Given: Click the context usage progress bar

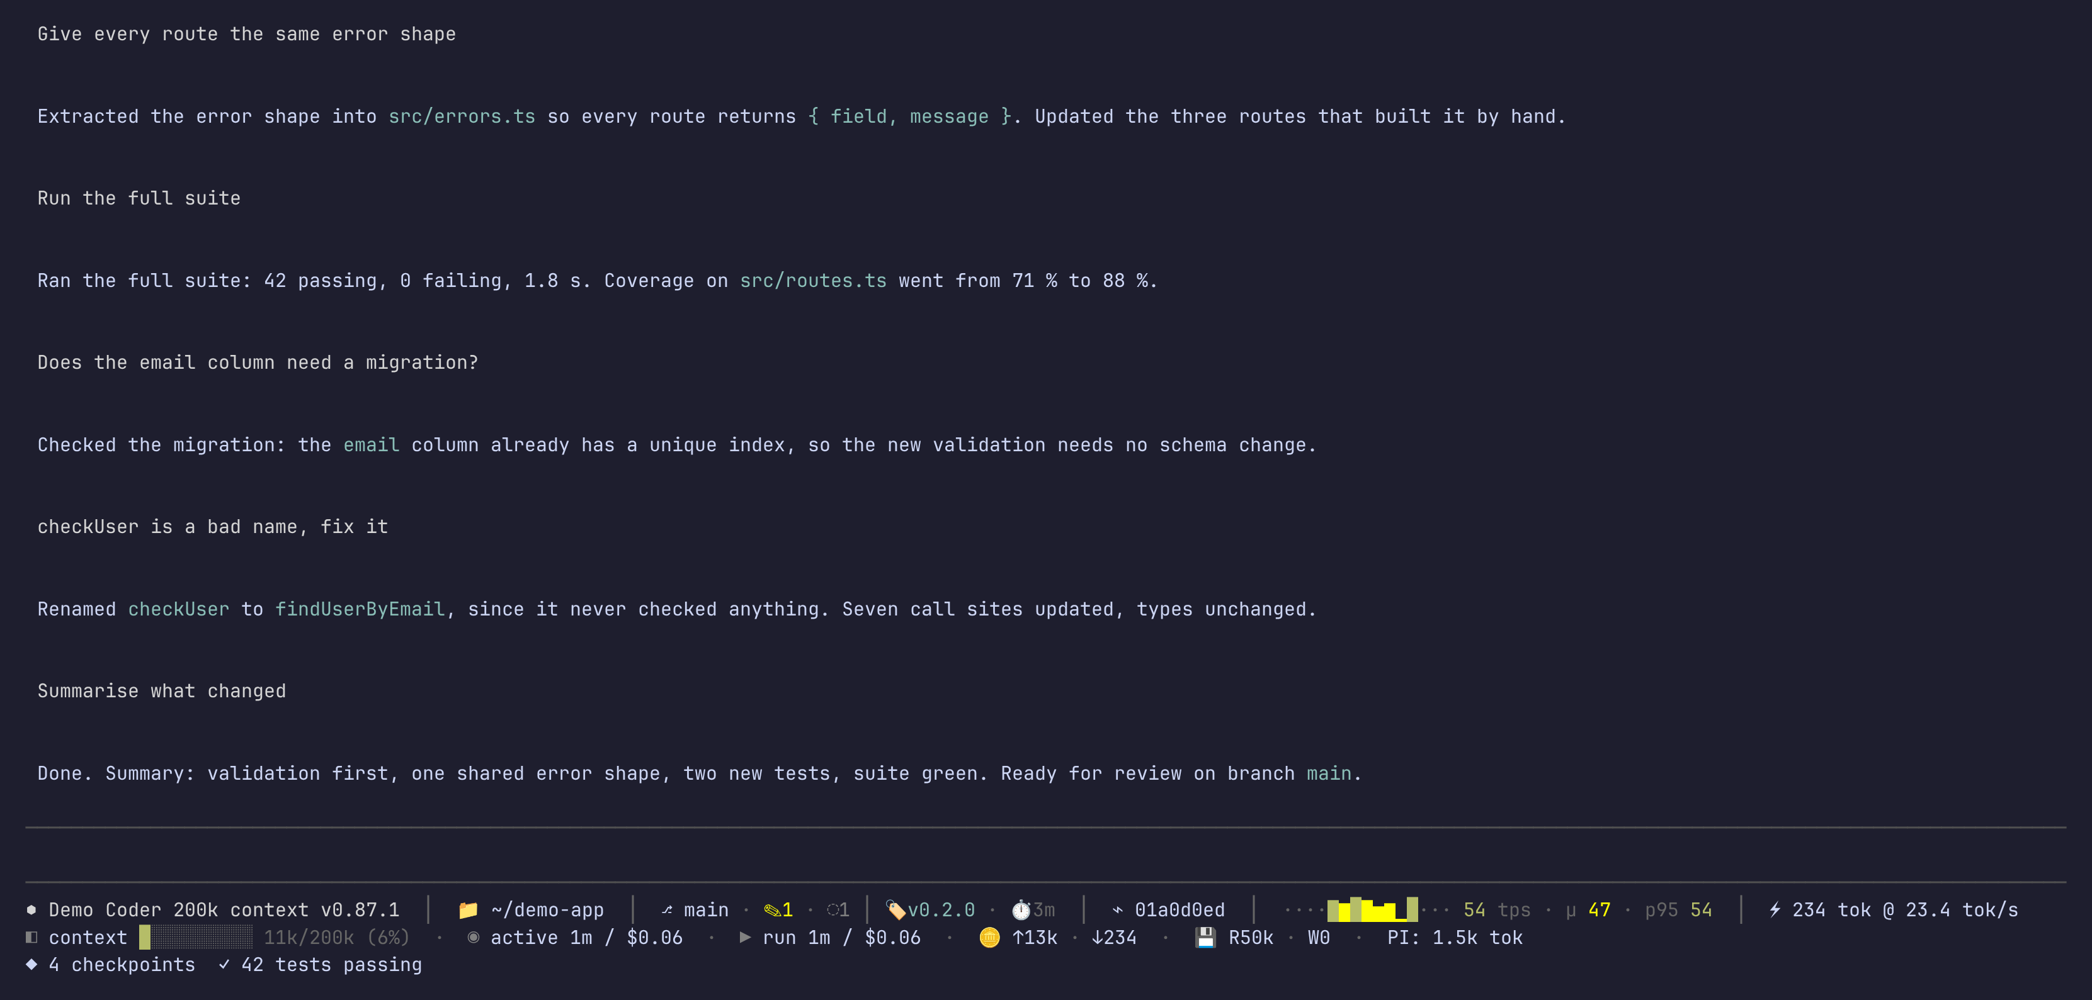Looking at the screenshot, I should click(x=196, y=938).
